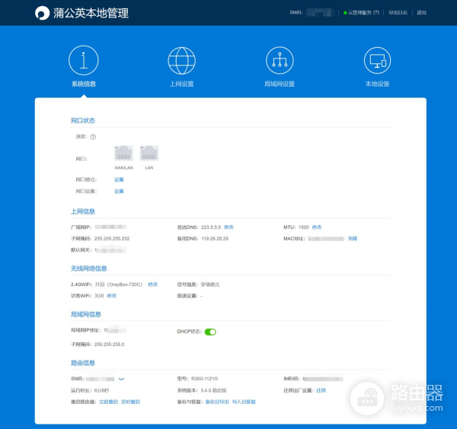This screenshot has height=429, width=457.
Task: Open the 本地设备 monitor icon
Action: pyautogui.click(x=378, y=61)
